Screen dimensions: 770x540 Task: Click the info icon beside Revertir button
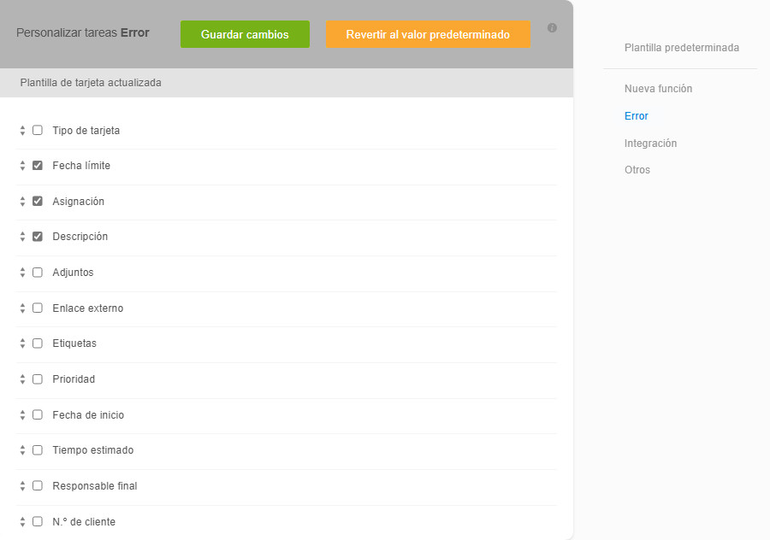click(x=552, y=28)
